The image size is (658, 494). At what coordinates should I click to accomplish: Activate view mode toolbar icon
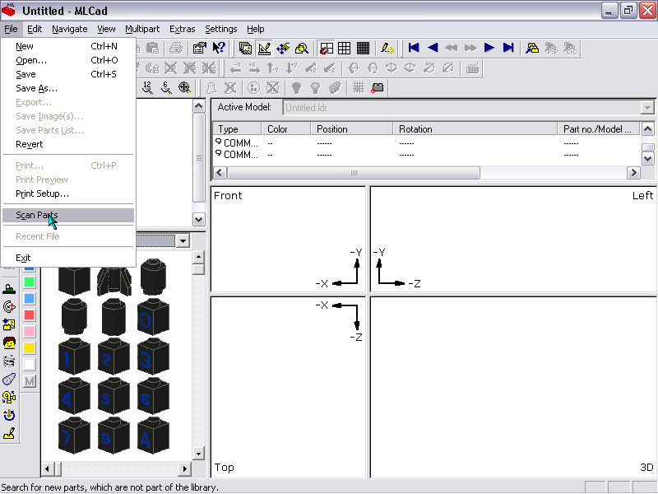click(245, 49)
